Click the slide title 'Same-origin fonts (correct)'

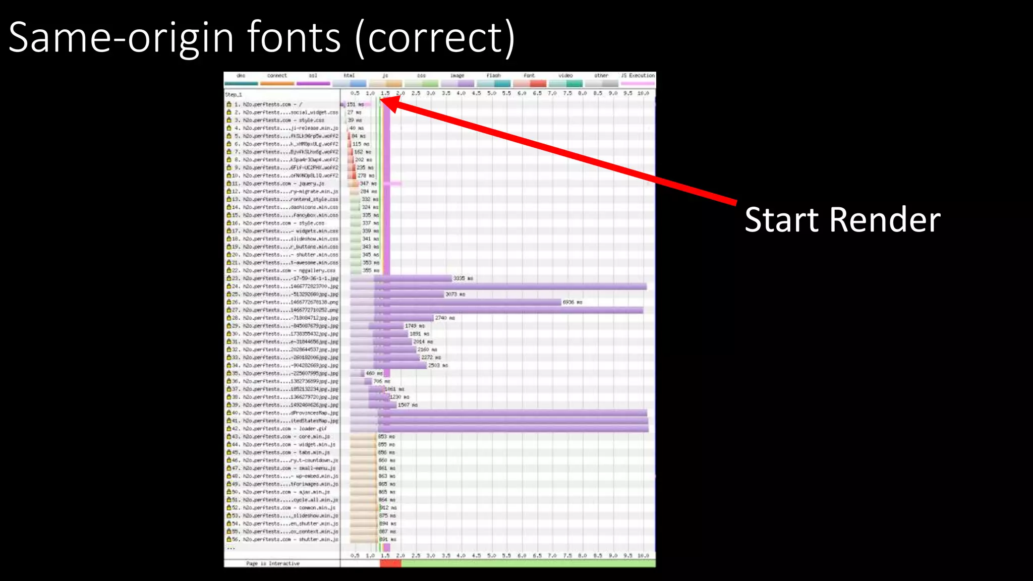click(x=262, y=38)
